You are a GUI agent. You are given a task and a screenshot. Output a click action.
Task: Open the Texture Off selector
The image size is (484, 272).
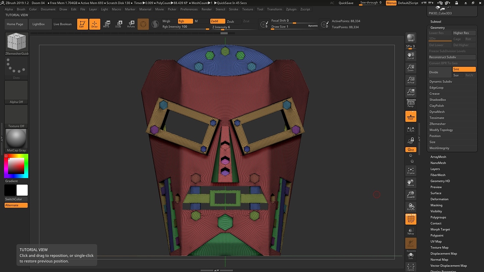[x=16, y=116]
